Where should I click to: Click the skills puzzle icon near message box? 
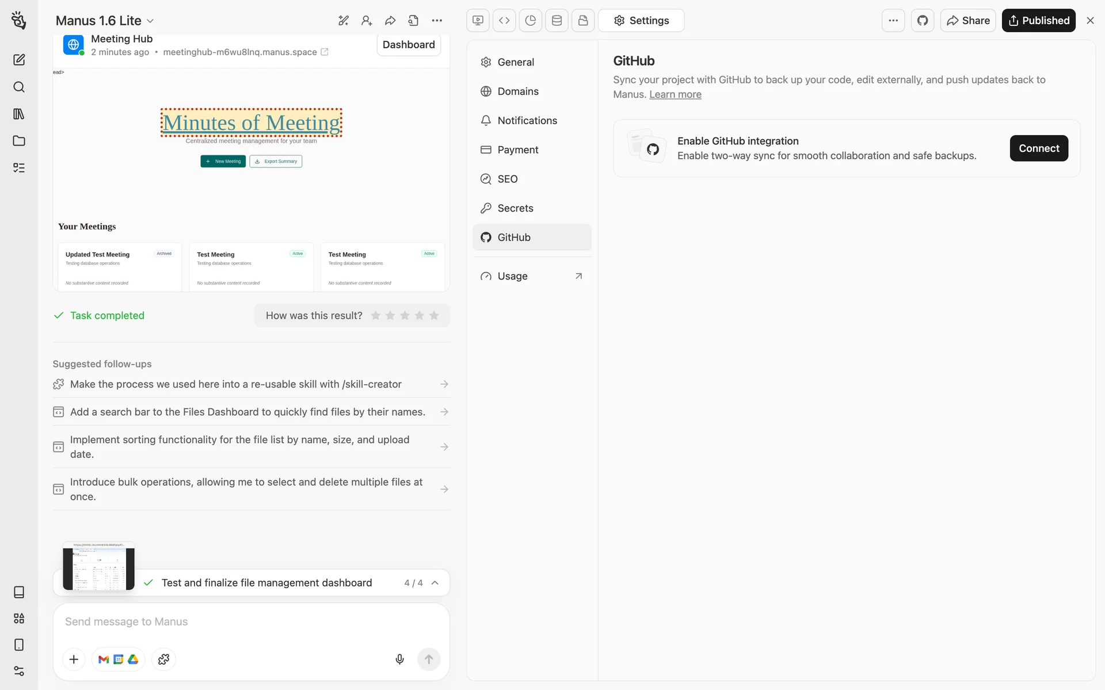coord(163,659)
